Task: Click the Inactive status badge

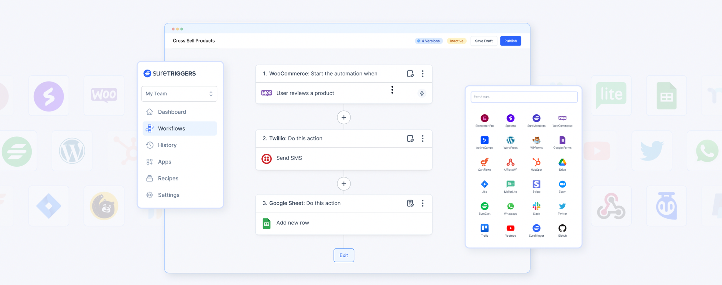Action: coord(457,41)
